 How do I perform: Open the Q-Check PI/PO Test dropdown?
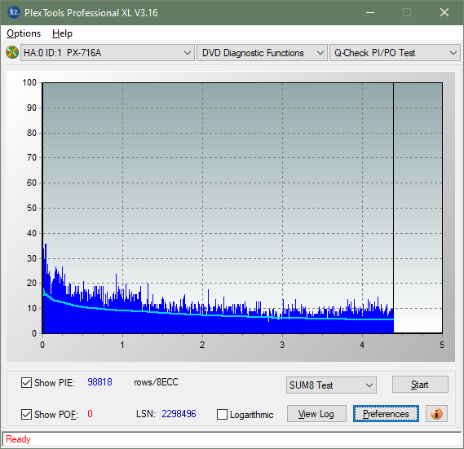coord(395,53)
